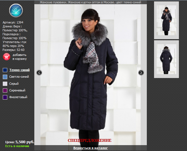Click the red shopping cart icon

tap(6, 57)
